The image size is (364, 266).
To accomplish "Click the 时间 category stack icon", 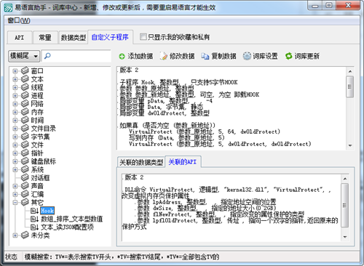I will coord(25,120).
